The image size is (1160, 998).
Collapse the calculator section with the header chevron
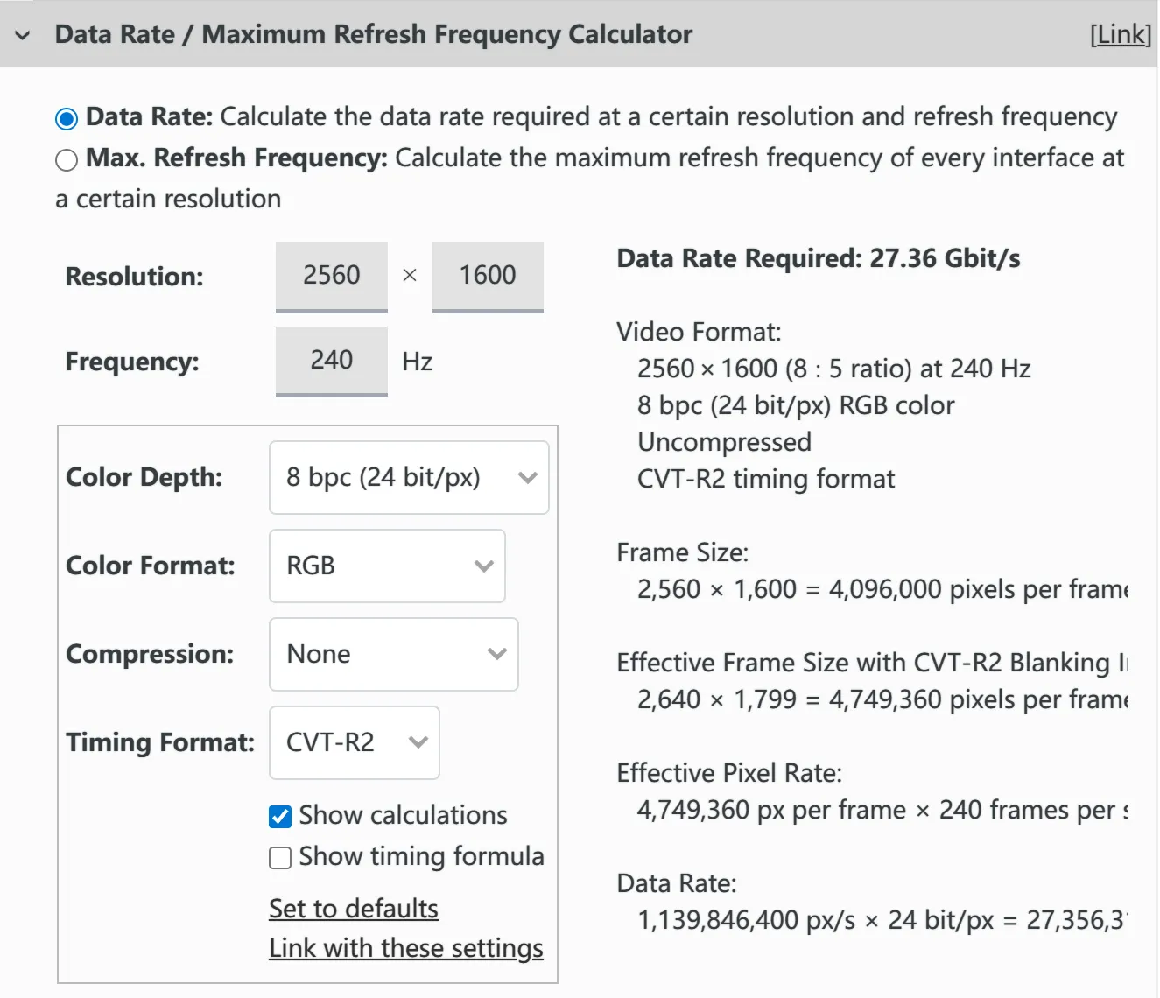23,35
